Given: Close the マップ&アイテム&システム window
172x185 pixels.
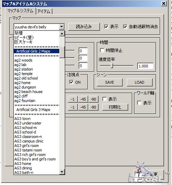Looking at the screenshot, I should [x=164, y=4].
